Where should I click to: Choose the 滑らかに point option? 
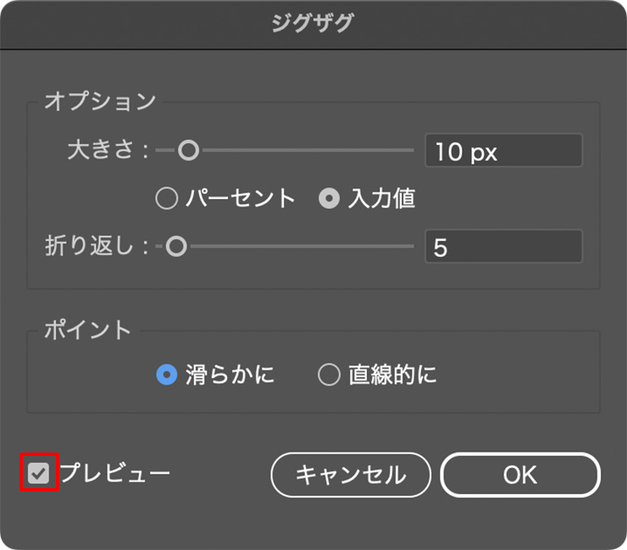point(167,375)
